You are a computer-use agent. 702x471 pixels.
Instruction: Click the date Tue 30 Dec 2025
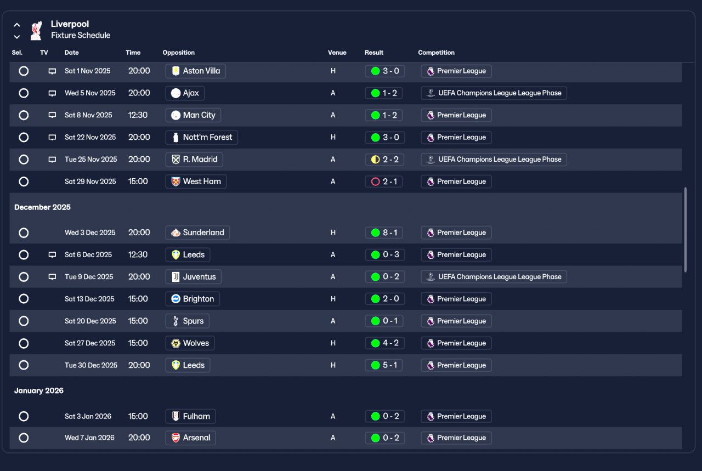coord(91,365)
